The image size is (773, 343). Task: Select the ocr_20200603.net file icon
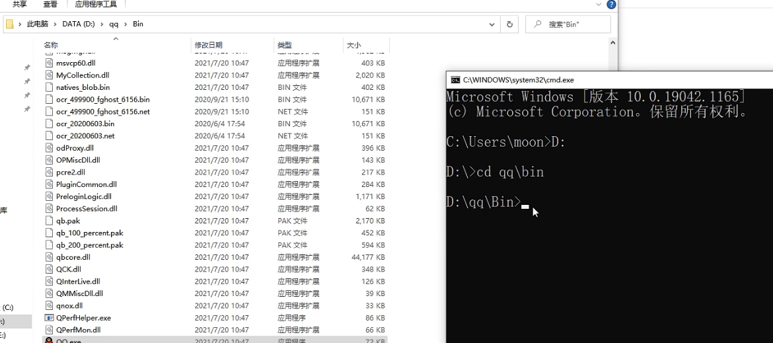[48, 135]
